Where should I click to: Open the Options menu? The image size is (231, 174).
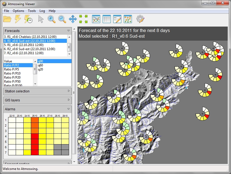(18, 11)
